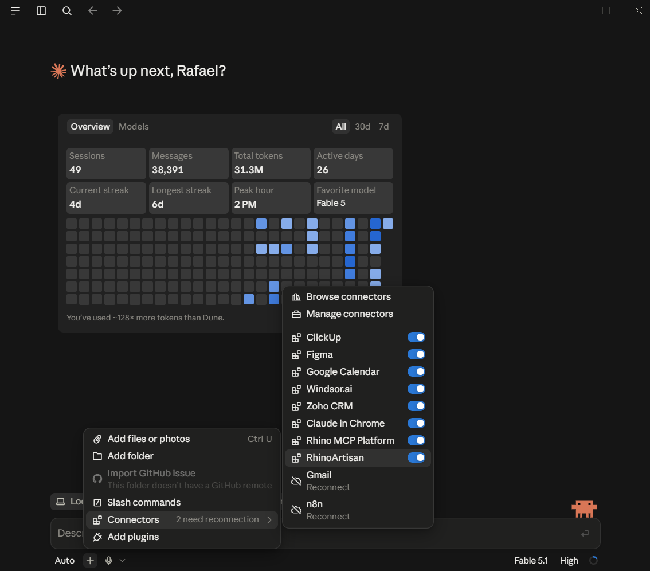Switch off Rhino MCP Platform connector

pos(416,440)
